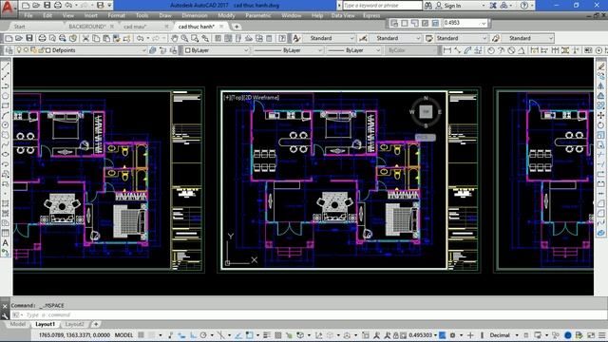Viewport: 608px width, 342px height.
Task: Open the Parametric menu
Action: [258, 15]
